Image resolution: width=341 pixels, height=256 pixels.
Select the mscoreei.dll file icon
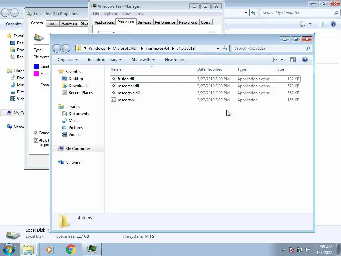(114, 86)
